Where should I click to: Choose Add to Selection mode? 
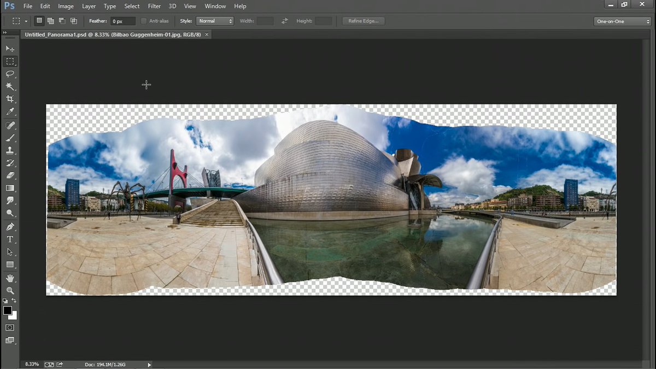[51, 21]
